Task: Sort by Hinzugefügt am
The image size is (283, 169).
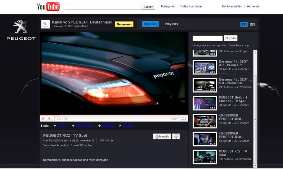Action: [x=201, y=45]
